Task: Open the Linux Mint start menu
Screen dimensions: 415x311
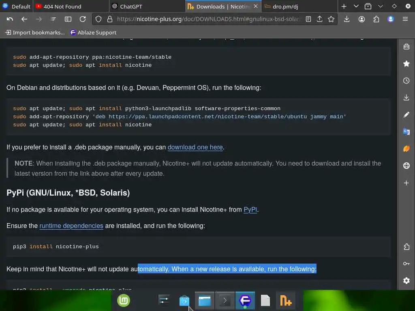Action: (124, 301)
